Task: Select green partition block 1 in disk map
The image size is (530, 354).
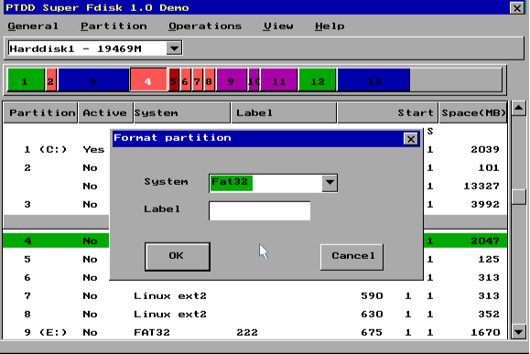Action: click(x=26, y=80)
